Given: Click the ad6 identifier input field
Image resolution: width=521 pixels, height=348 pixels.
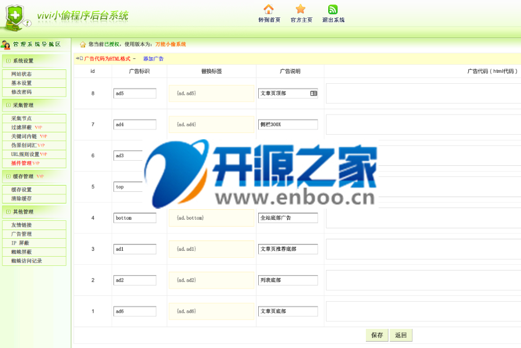Looking at the screenshot, I should [x=134, y=312].
